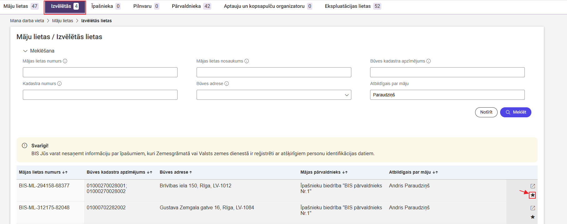567x224 pixels.
Task: Show info for Būves kadastra apzīmējums
Action: (429, 61)
